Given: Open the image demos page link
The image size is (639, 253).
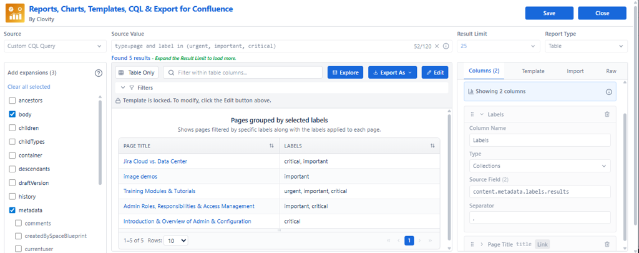Looking at the screenshot, I should pyautogui.click(x=140, y=177).
